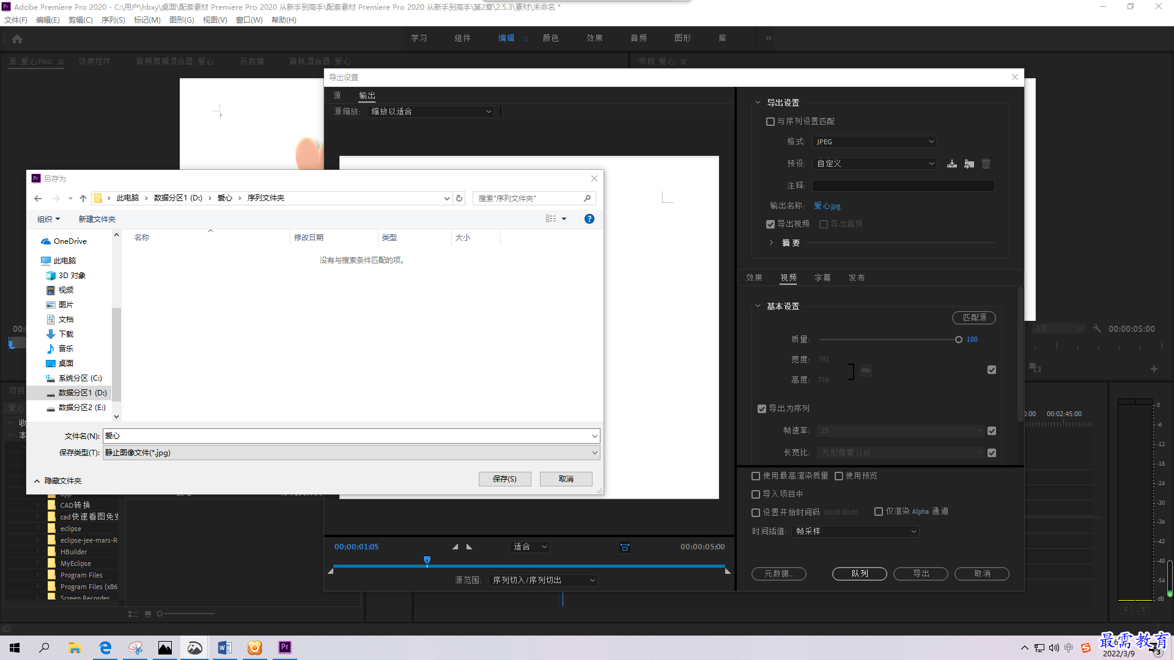1174x660 pixels.
Task: Click the Premiere home icon
Action: coord(17,38)
